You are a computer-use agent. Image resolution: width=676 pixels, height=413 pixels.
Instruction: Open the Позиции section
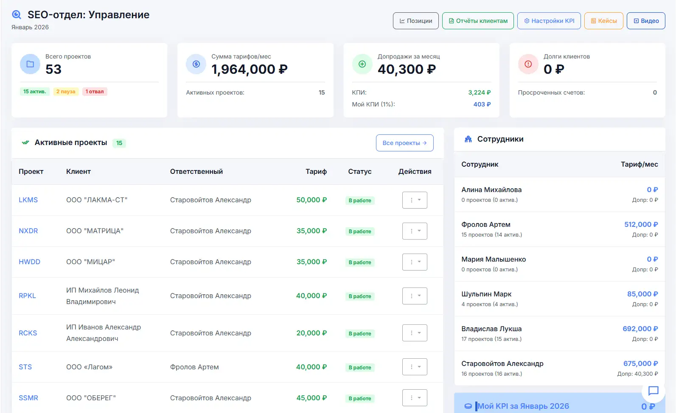[415, 21]
